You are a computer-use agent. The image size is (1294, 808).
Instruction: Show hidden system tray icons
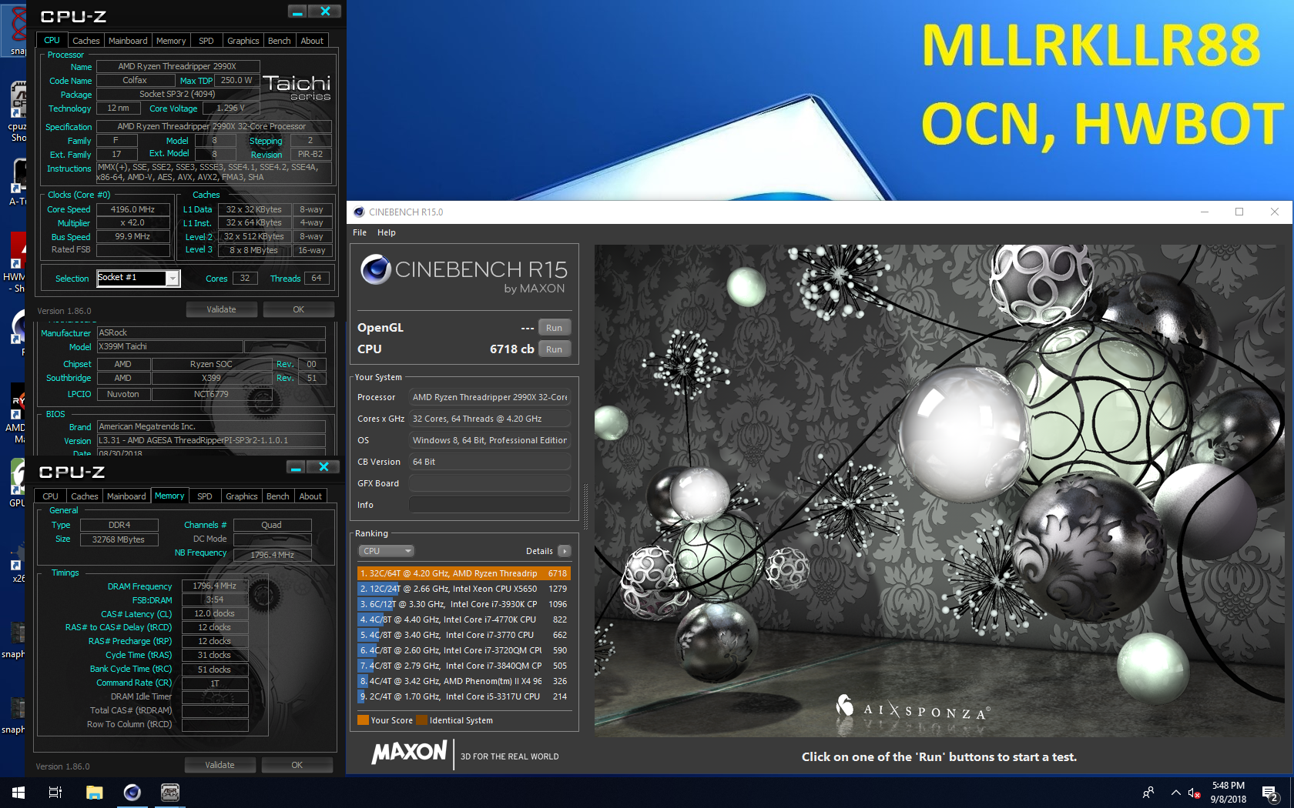click(x=1175, y=793)
